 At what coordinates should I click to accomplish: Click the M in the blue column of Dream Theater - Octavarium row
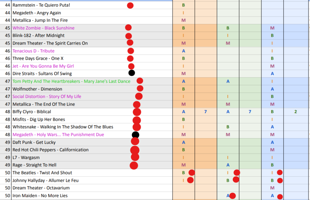coord(272,188)
